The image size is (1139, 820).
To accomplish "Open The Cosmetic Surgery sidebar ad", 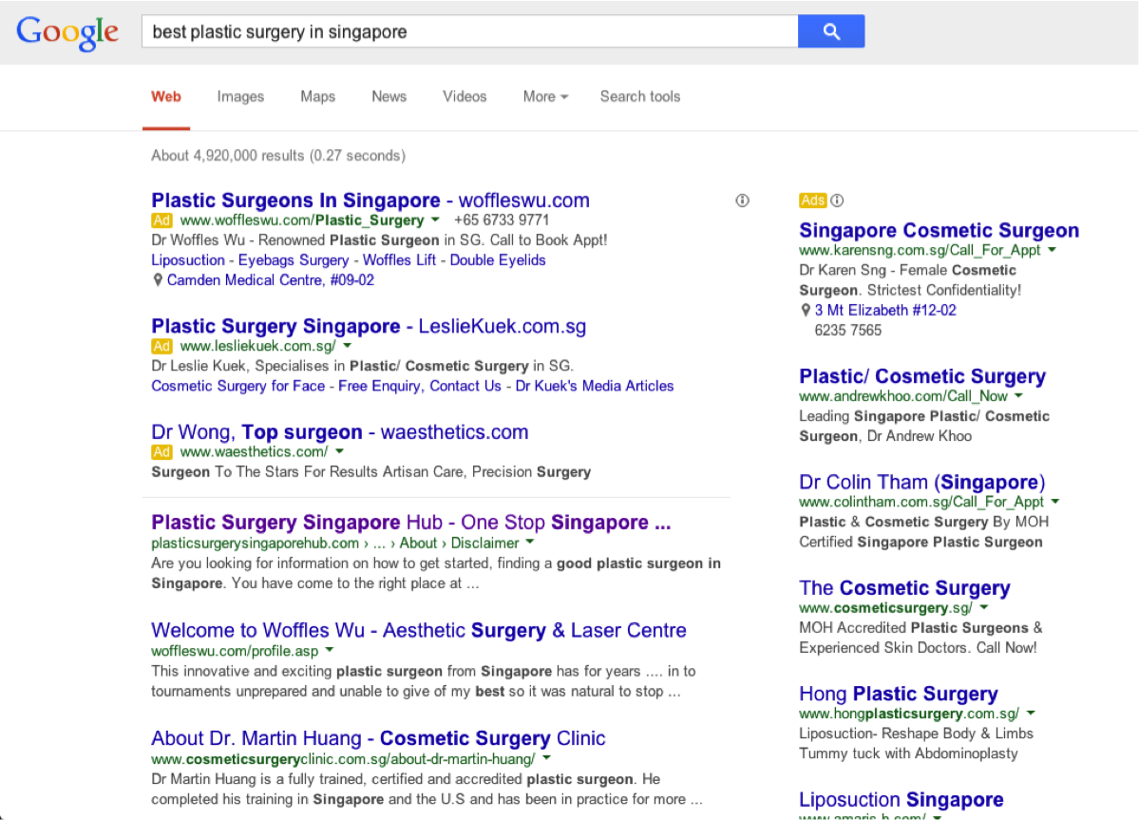I will point(904,587).
